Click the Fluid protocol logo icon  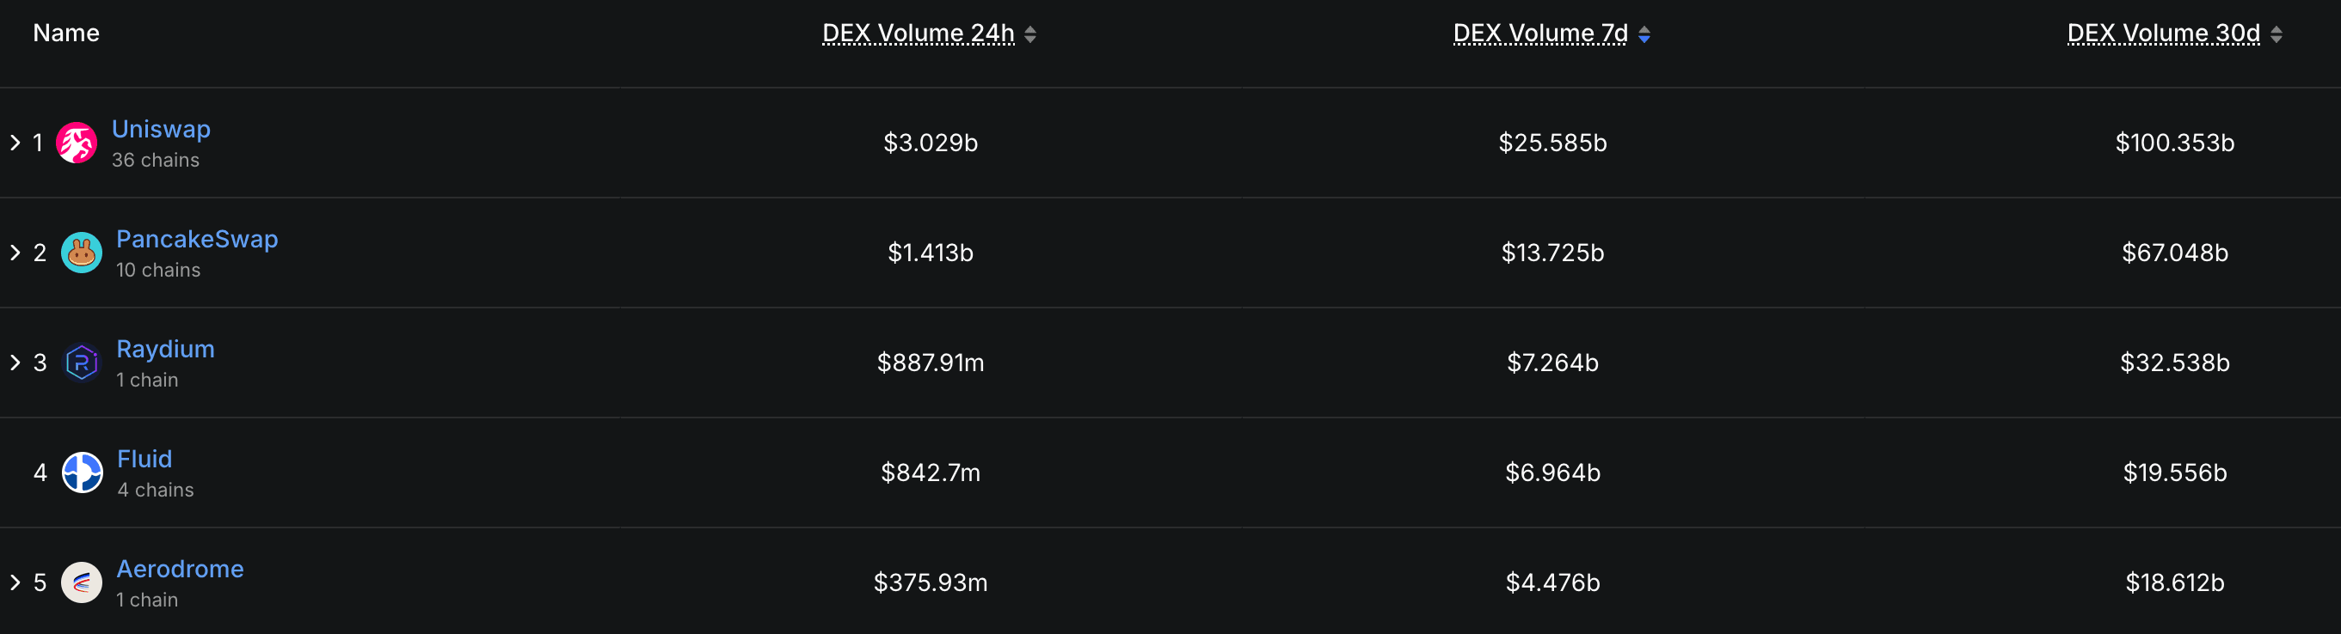[x=82, y=472]
